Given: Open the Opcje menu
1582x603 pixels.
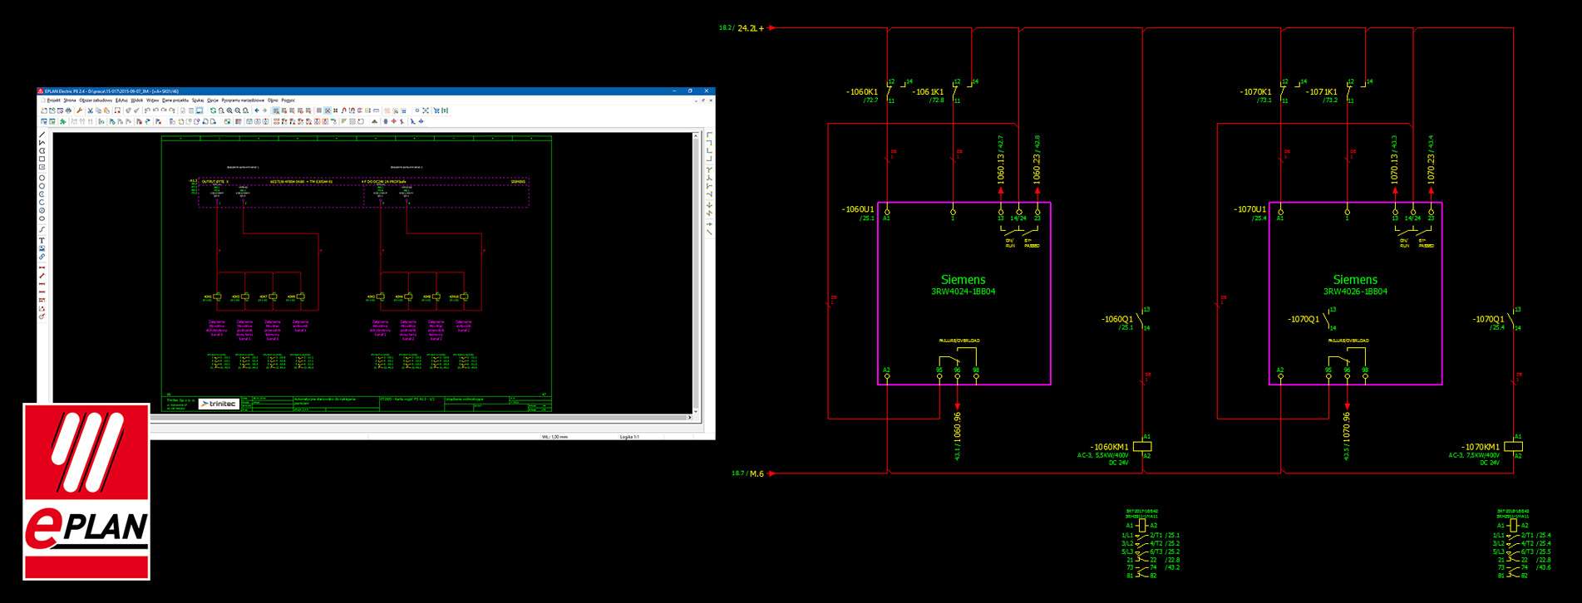Looking at the screenshot, I should pos(213,100).
